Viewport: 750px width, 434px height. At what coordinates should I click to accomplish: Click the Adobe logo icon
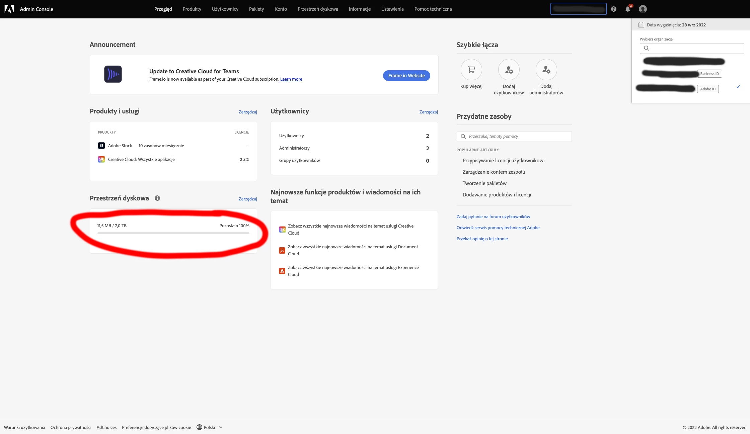9,9
